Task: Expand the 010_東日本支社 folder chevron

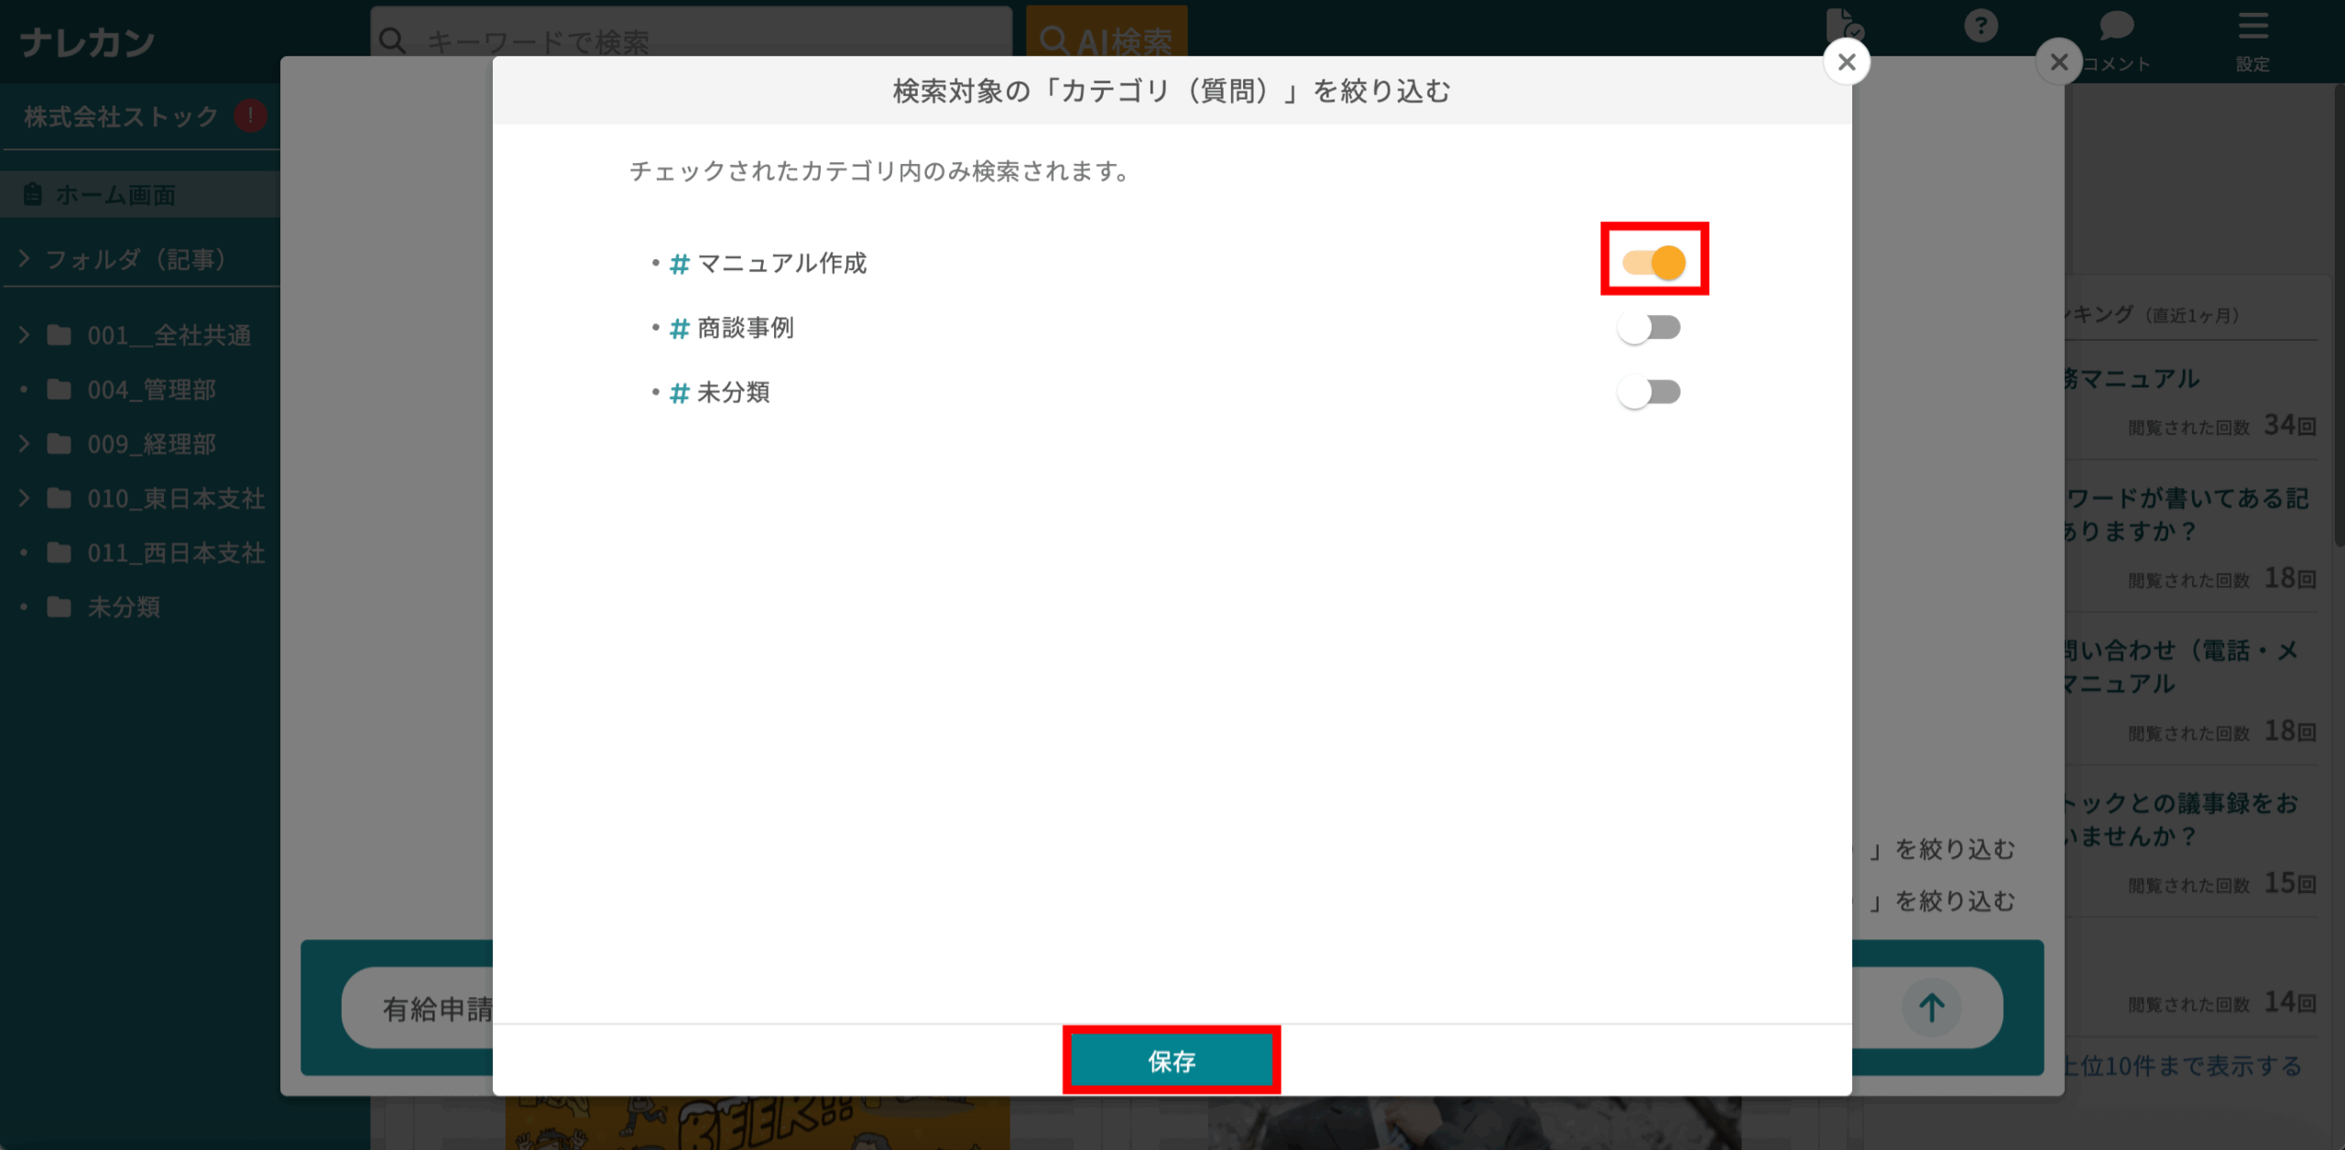Action: 24,498
